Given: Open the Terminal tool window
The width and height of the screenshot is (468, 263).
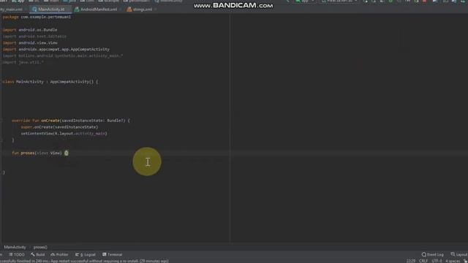Looking at the screenshot, I should point(112,254).
